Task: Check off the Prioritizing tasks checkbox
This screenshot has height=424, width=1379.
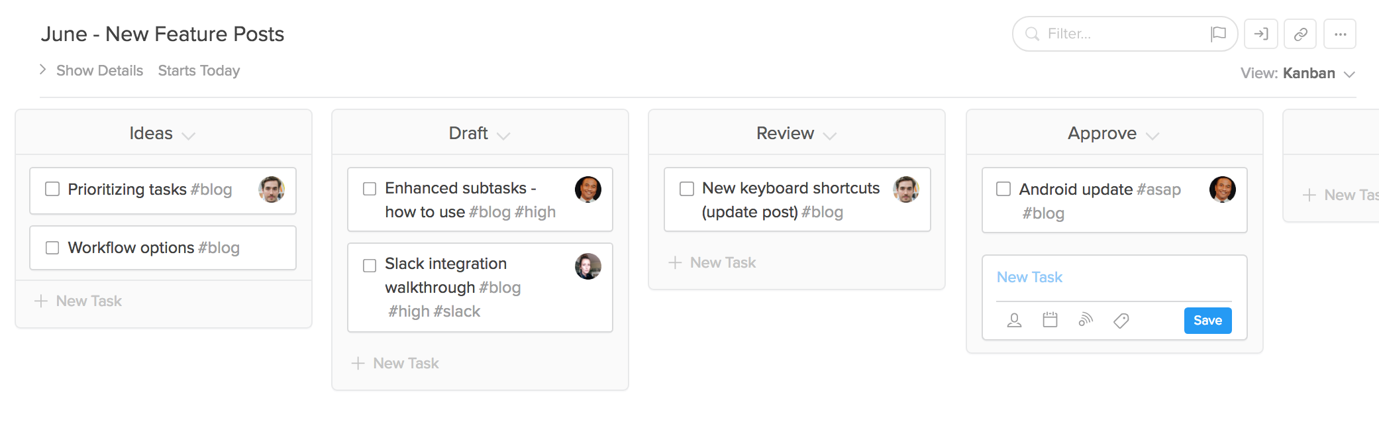Action: tap(52, 189)
